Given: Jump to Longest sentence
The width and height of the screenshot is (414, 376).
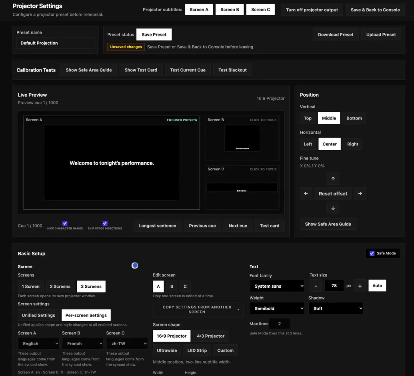Looking at the screenshot, I should pos(158,226).
